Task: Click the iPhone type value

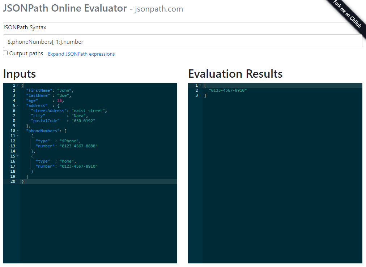Action: (69, 141)
